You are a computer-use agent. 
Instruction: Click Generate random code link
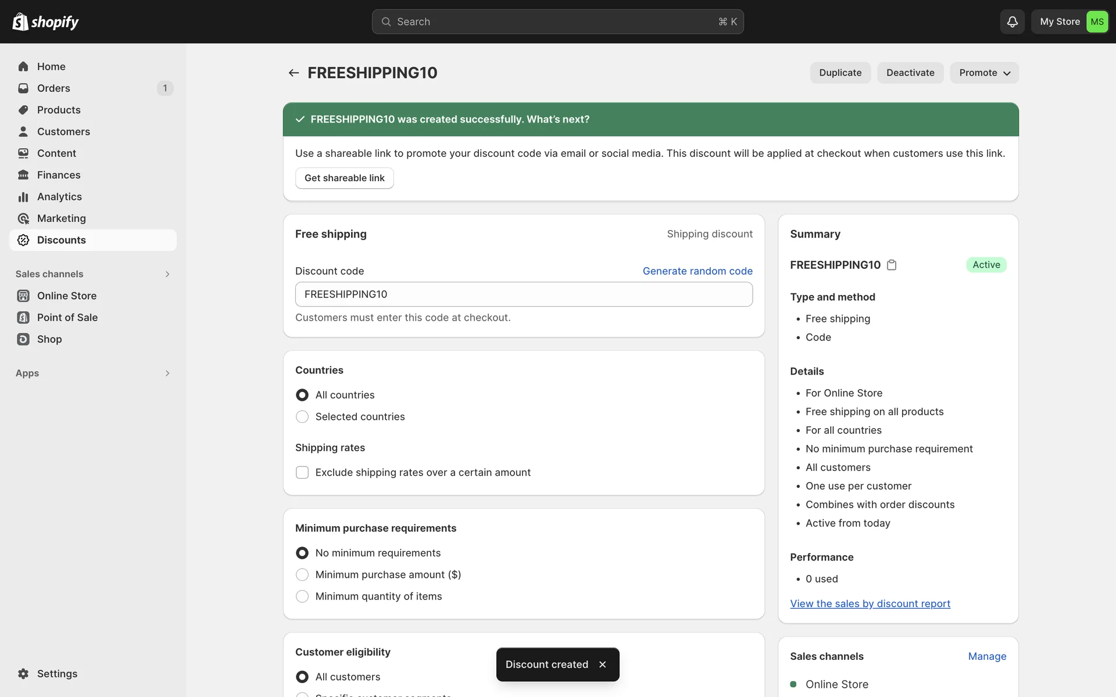coord(697,271)
